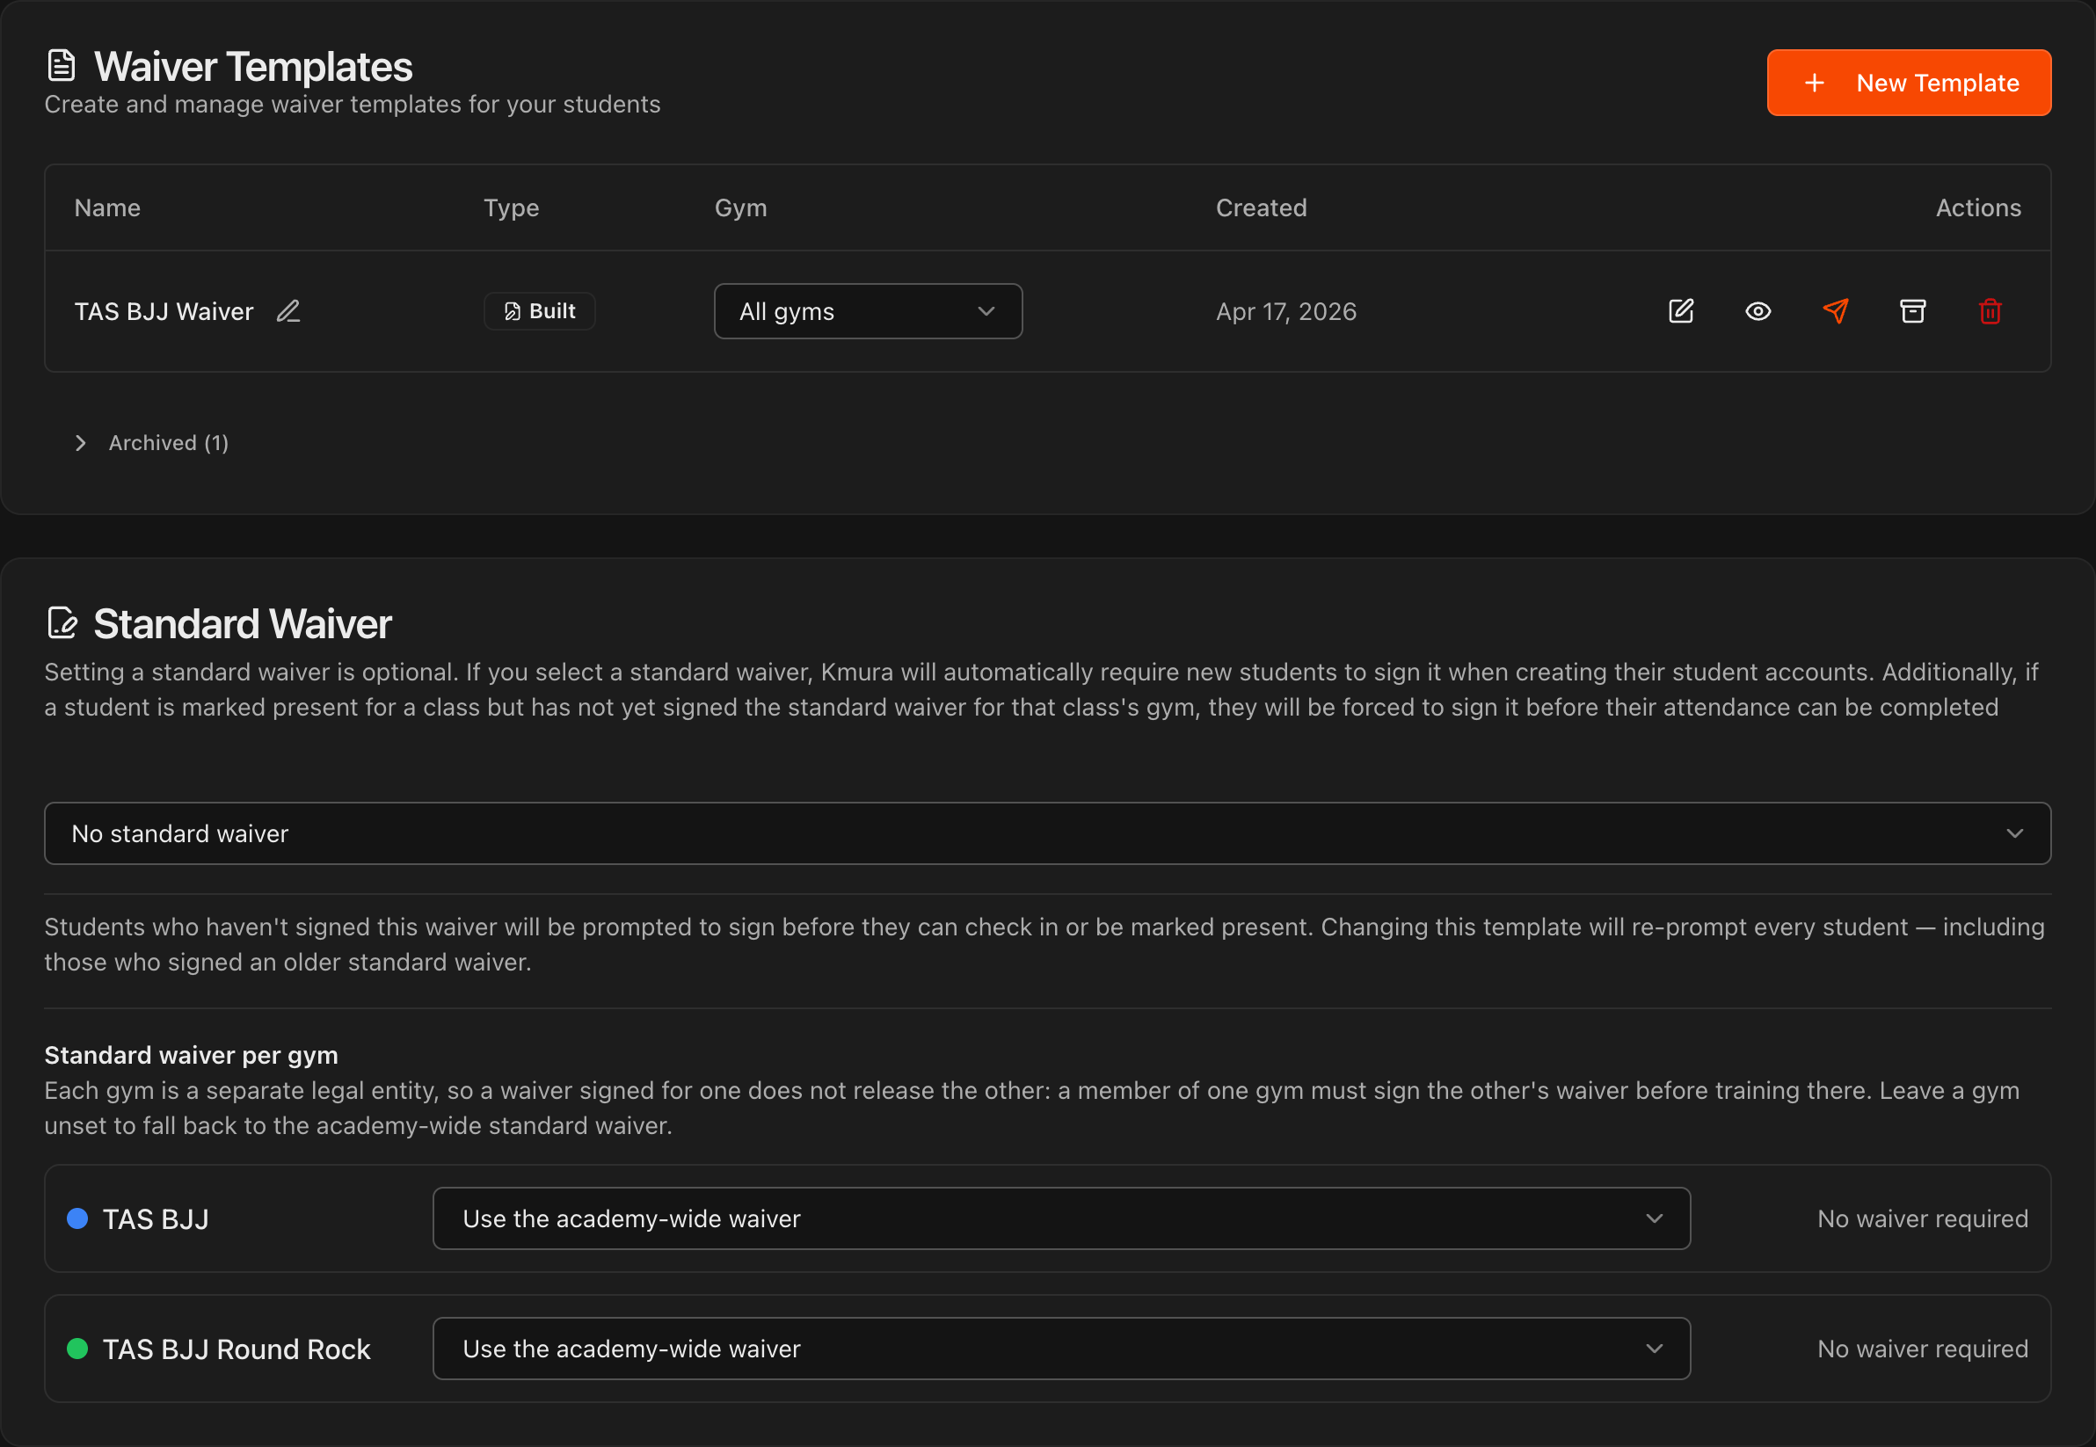Click the TAS BJJ Waiver name
2096x1447 pixels.
click(164, 311)
